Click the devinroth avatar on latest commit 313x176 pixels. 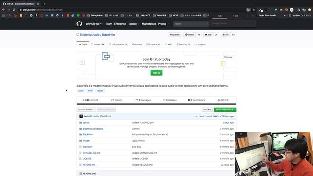point(81,116)
